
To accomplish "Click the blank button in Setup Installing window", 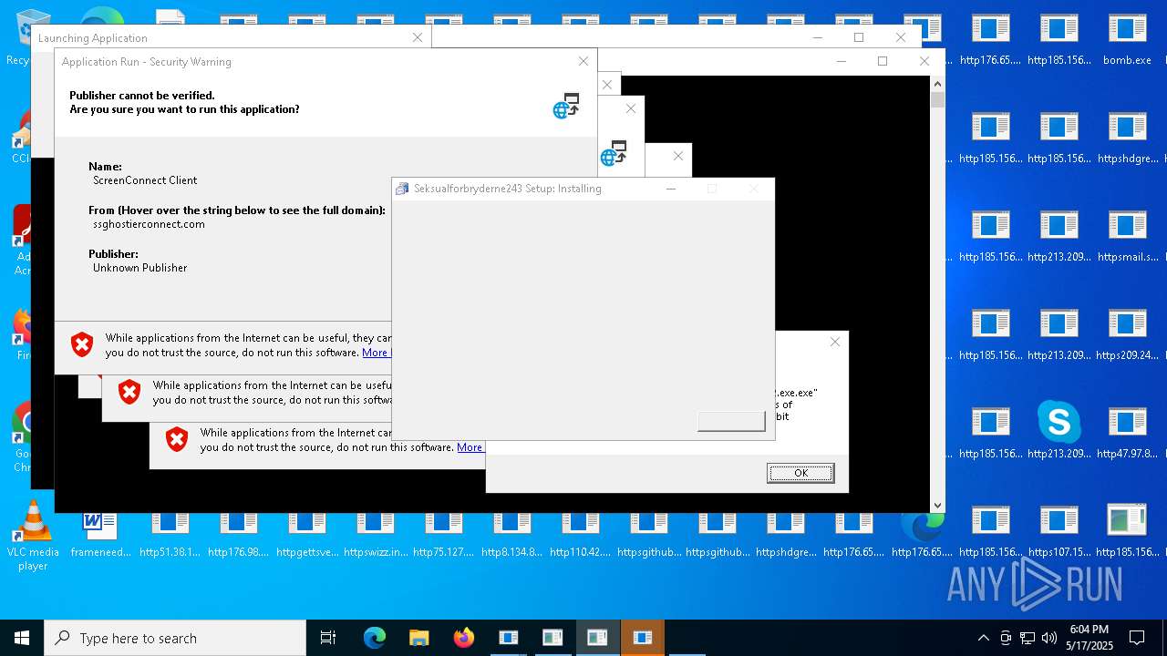I will [731, 420].
